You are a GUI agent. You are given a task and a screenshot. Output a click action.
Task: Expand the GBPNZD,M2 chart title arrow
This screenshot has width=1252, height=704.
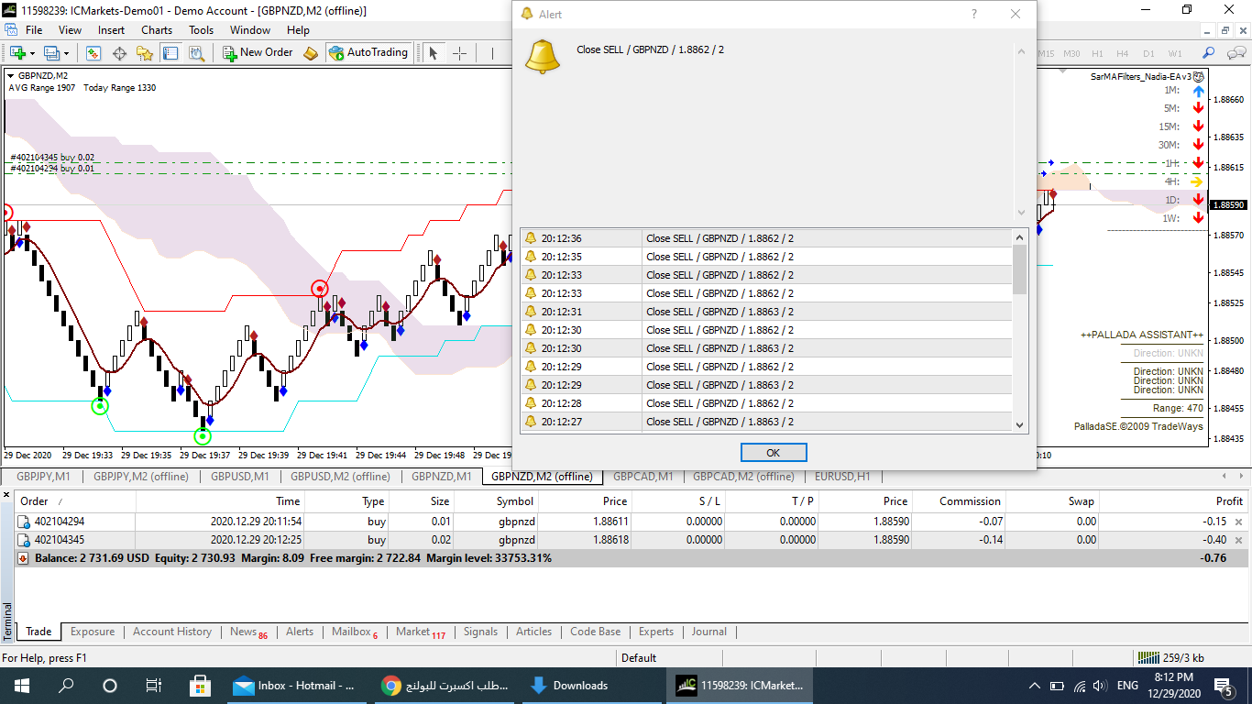click(x=10, y=76)
